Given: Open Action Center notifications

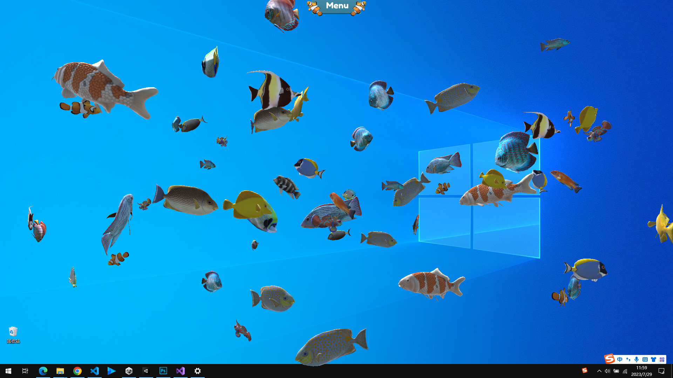Looking at the screenshot, I should point(662,371).
